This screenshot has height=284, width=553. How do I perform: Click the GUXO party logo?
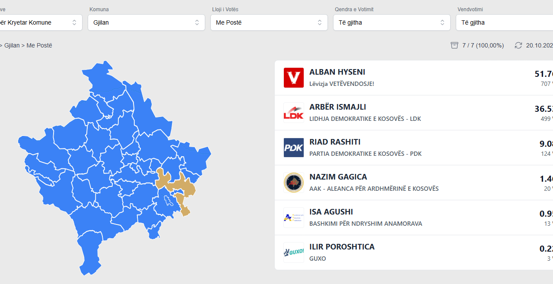tap(294, 252)
